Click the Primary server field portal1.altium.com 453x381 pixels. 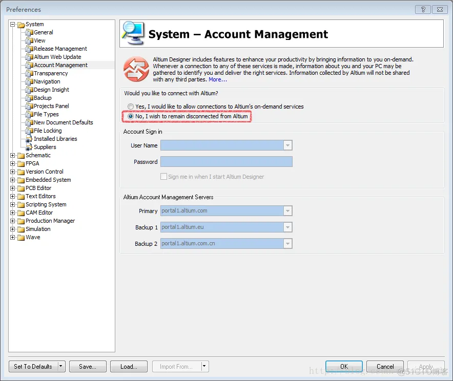pos(222,210)
